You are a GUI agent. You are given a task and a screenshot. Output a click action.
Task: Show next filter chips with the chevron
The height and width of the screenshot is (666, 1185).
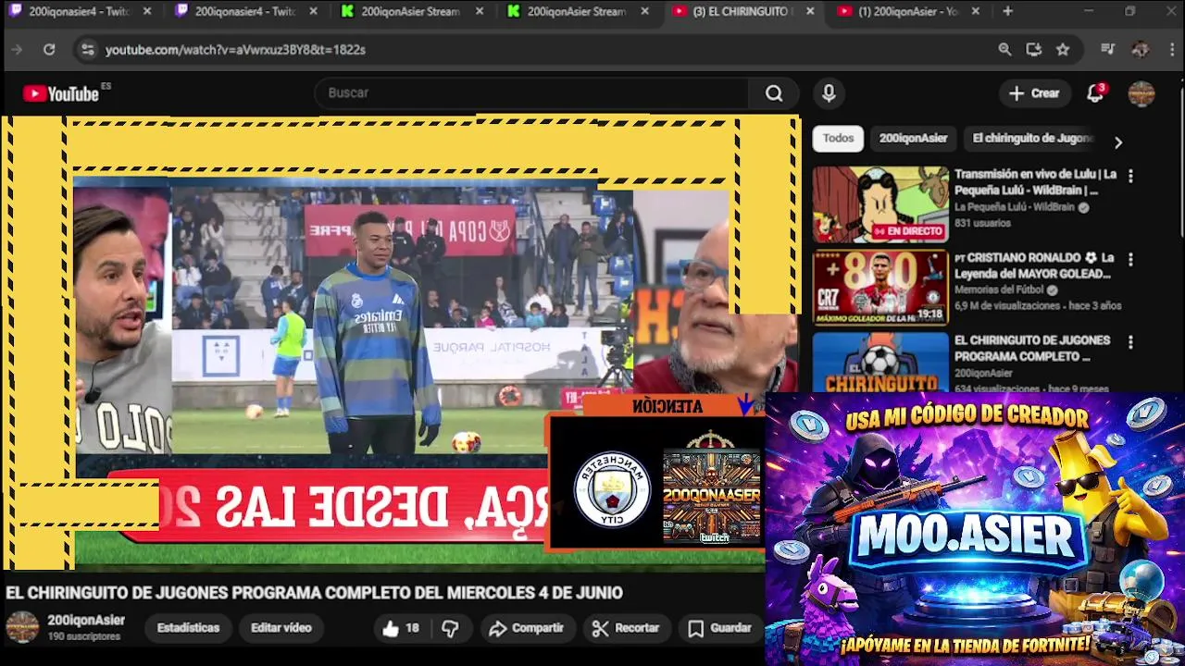coord(1117,142)
